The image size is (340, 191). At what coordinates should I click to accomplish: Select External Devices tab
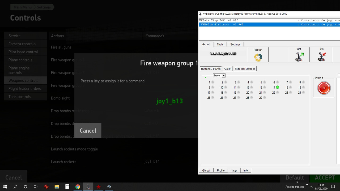[245, 69]
